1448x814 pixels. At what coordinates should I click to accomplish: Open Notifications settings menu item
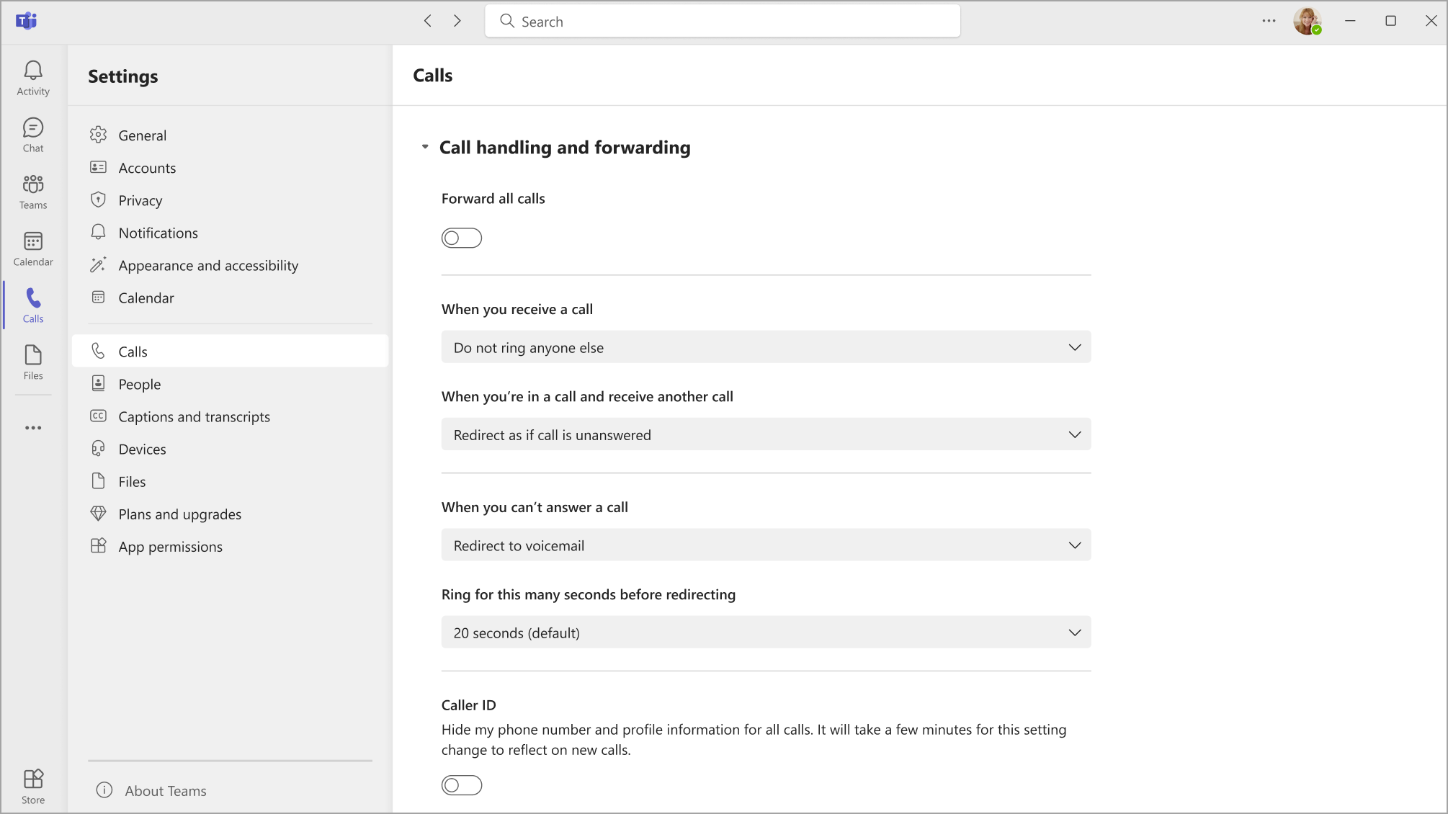click(158, 233)
